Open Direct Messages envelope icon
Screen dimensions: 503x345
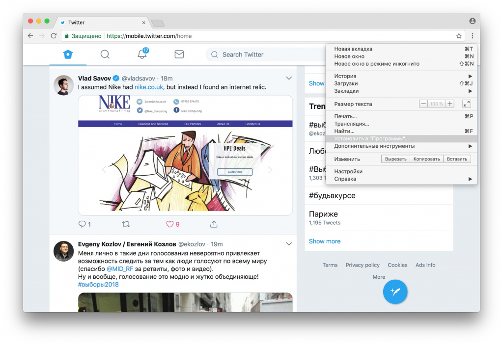pos(179,54)
